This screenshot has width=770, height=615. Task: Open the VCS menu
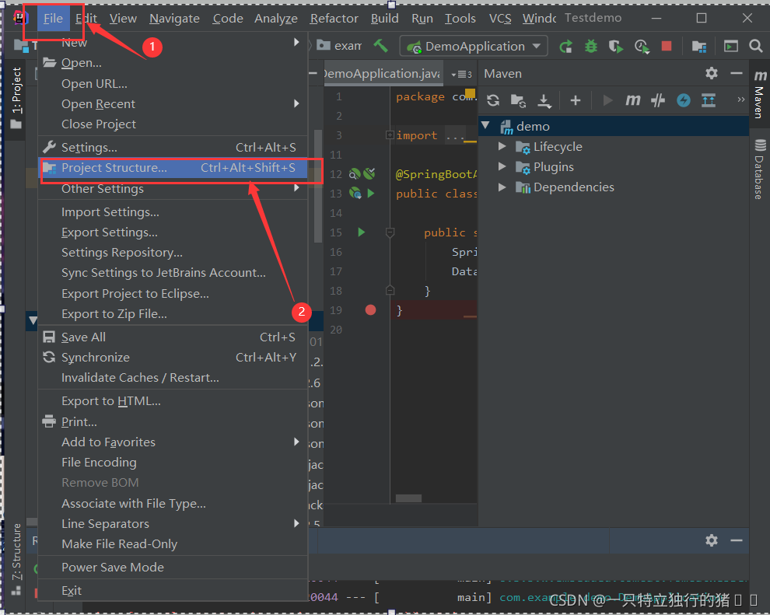(x=500, y=19)
